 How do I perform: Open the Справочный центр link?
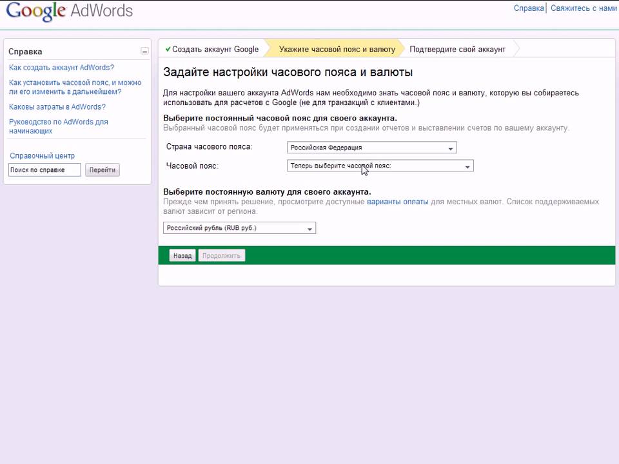[43, 156]
